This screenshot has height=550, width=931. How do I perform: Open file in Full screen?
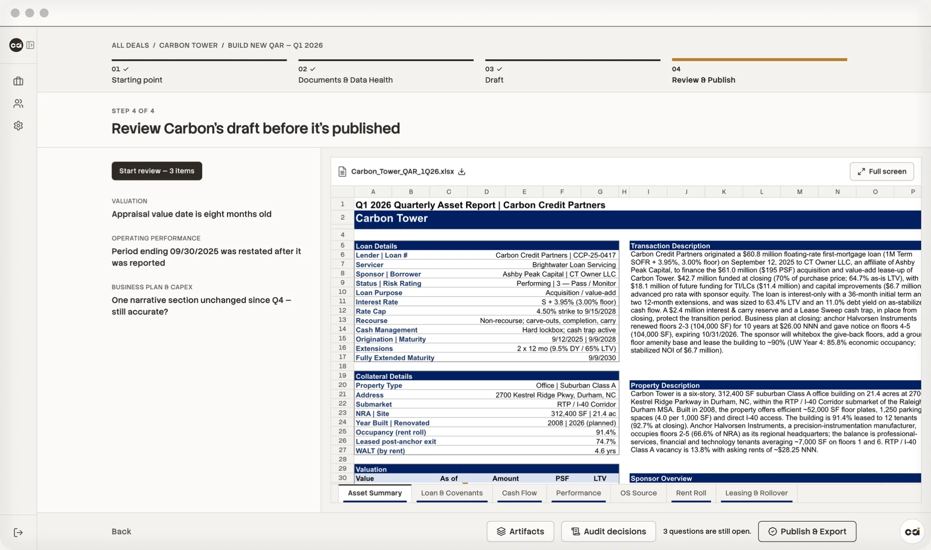[882, 172]
